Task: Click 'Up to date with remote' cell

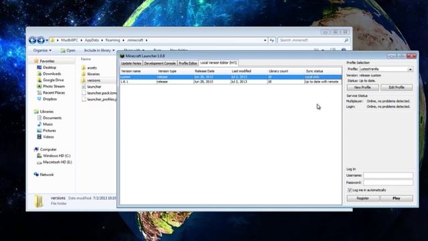Action: 323,82
